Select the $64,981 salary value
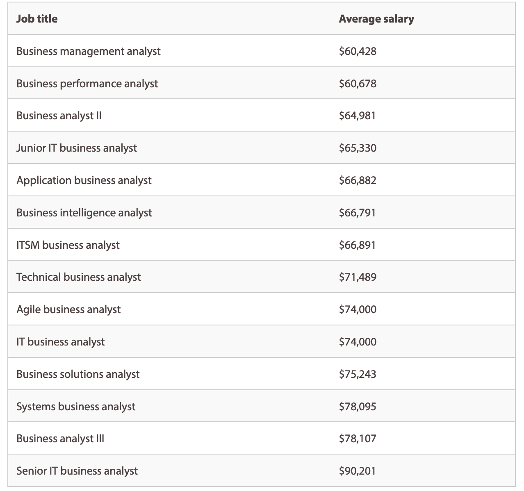This screenshot has width=524, height=491. tap(358, 115)
